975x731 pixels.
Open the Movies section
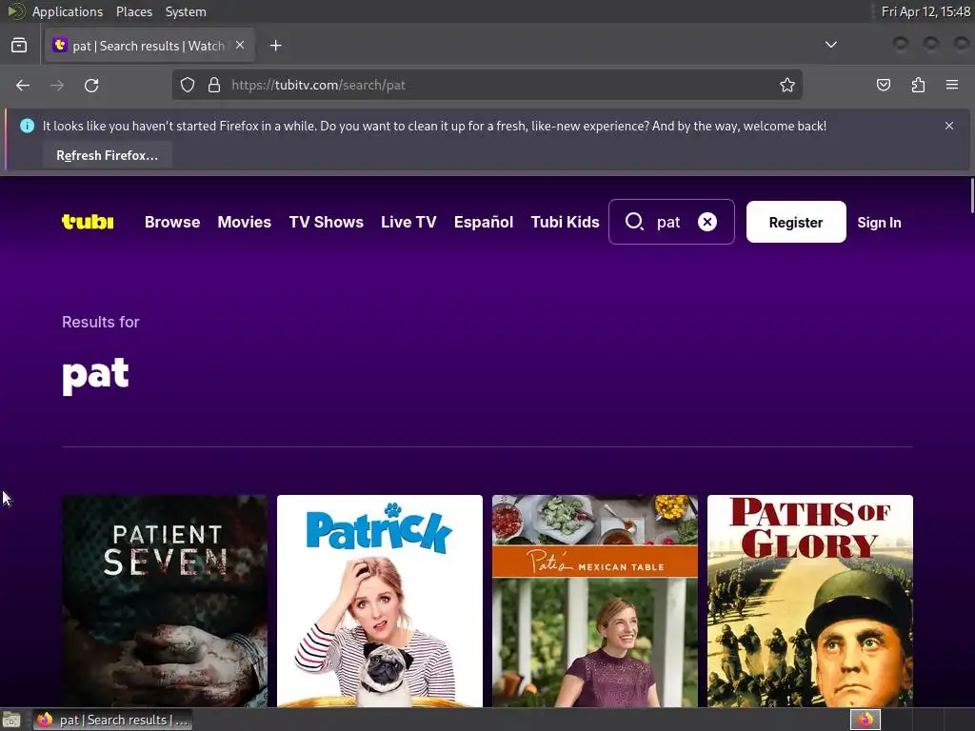click(x=245, y=222)
